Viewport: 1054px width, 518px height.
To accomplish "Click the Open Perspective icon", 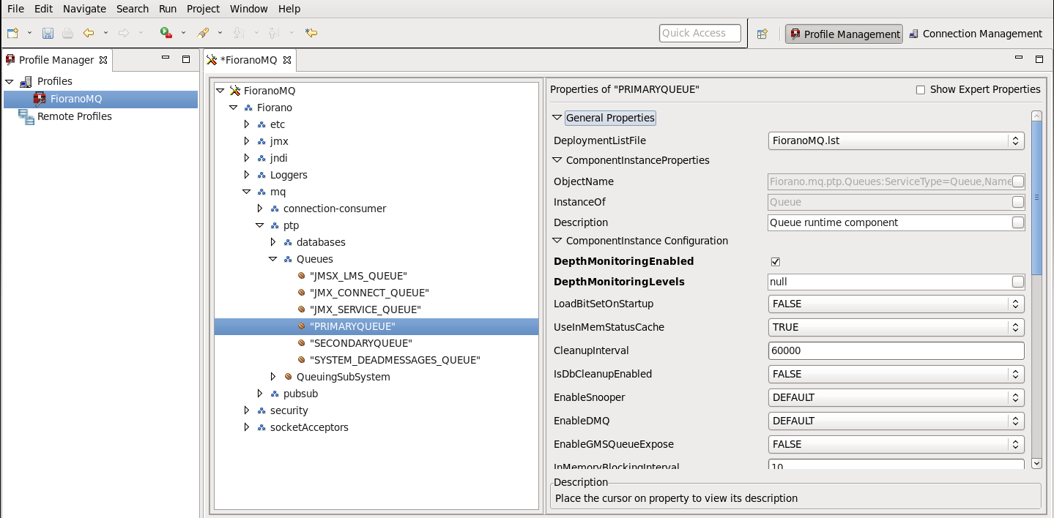I will pyautogui.click(x=762, y=34).
